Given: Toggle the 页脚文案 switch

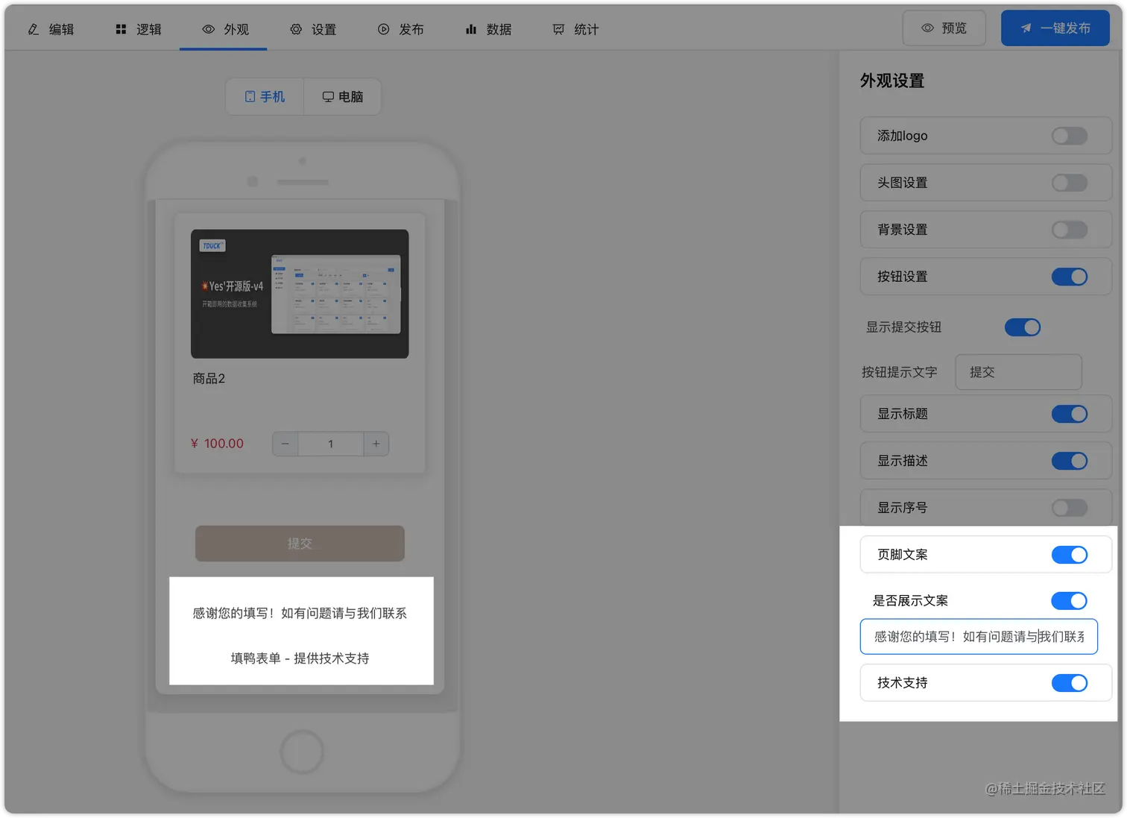Looking at the screenshot, I should pos(1069,555).
